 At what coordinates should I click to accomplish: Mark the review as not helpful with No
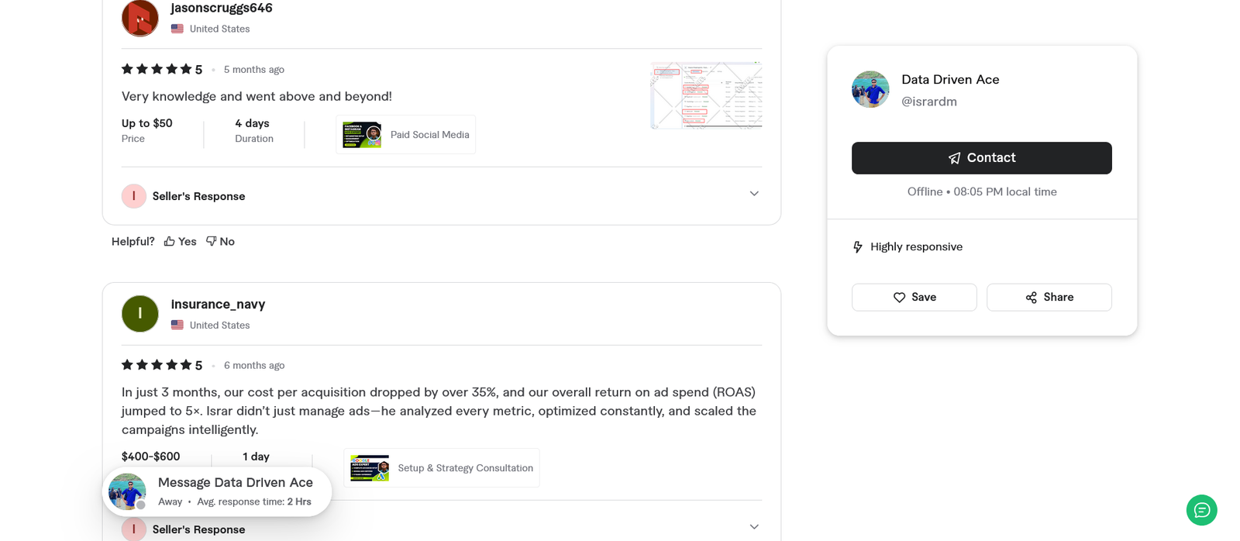(220, 241)
